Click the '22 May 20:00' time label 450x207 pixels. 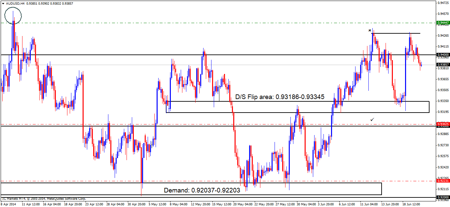click(x=264, y=204)
